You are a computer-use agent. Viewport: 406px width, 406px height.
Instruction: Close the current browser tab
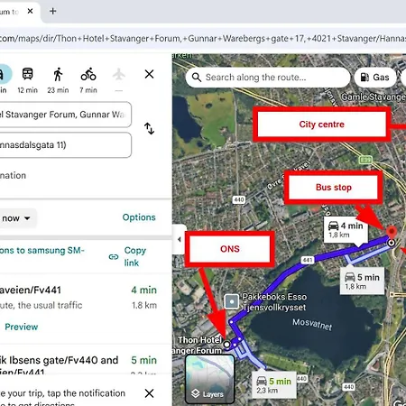[x=30, y=11]
